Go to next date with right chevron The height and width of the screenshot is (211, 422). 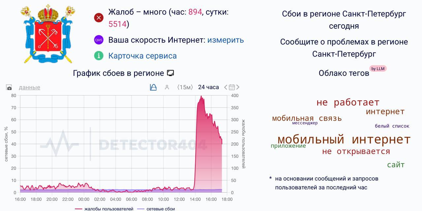[x=238, y=87]
